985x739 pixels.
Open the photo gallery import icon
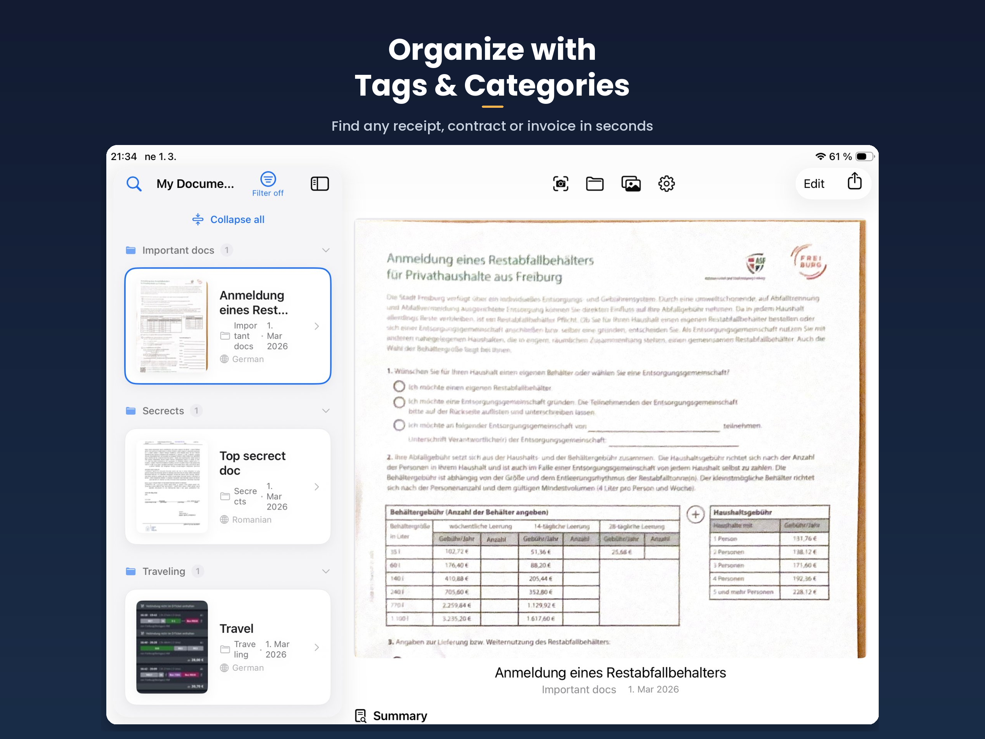click(x=631, y=184)
